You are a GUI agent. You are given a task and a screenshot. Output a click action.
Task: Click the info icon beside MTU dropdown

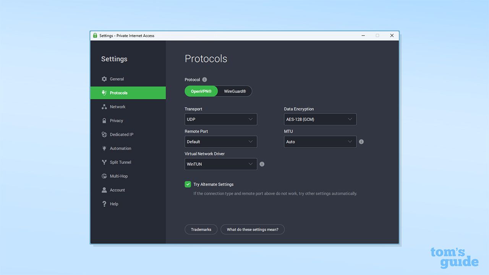[361, 142]
